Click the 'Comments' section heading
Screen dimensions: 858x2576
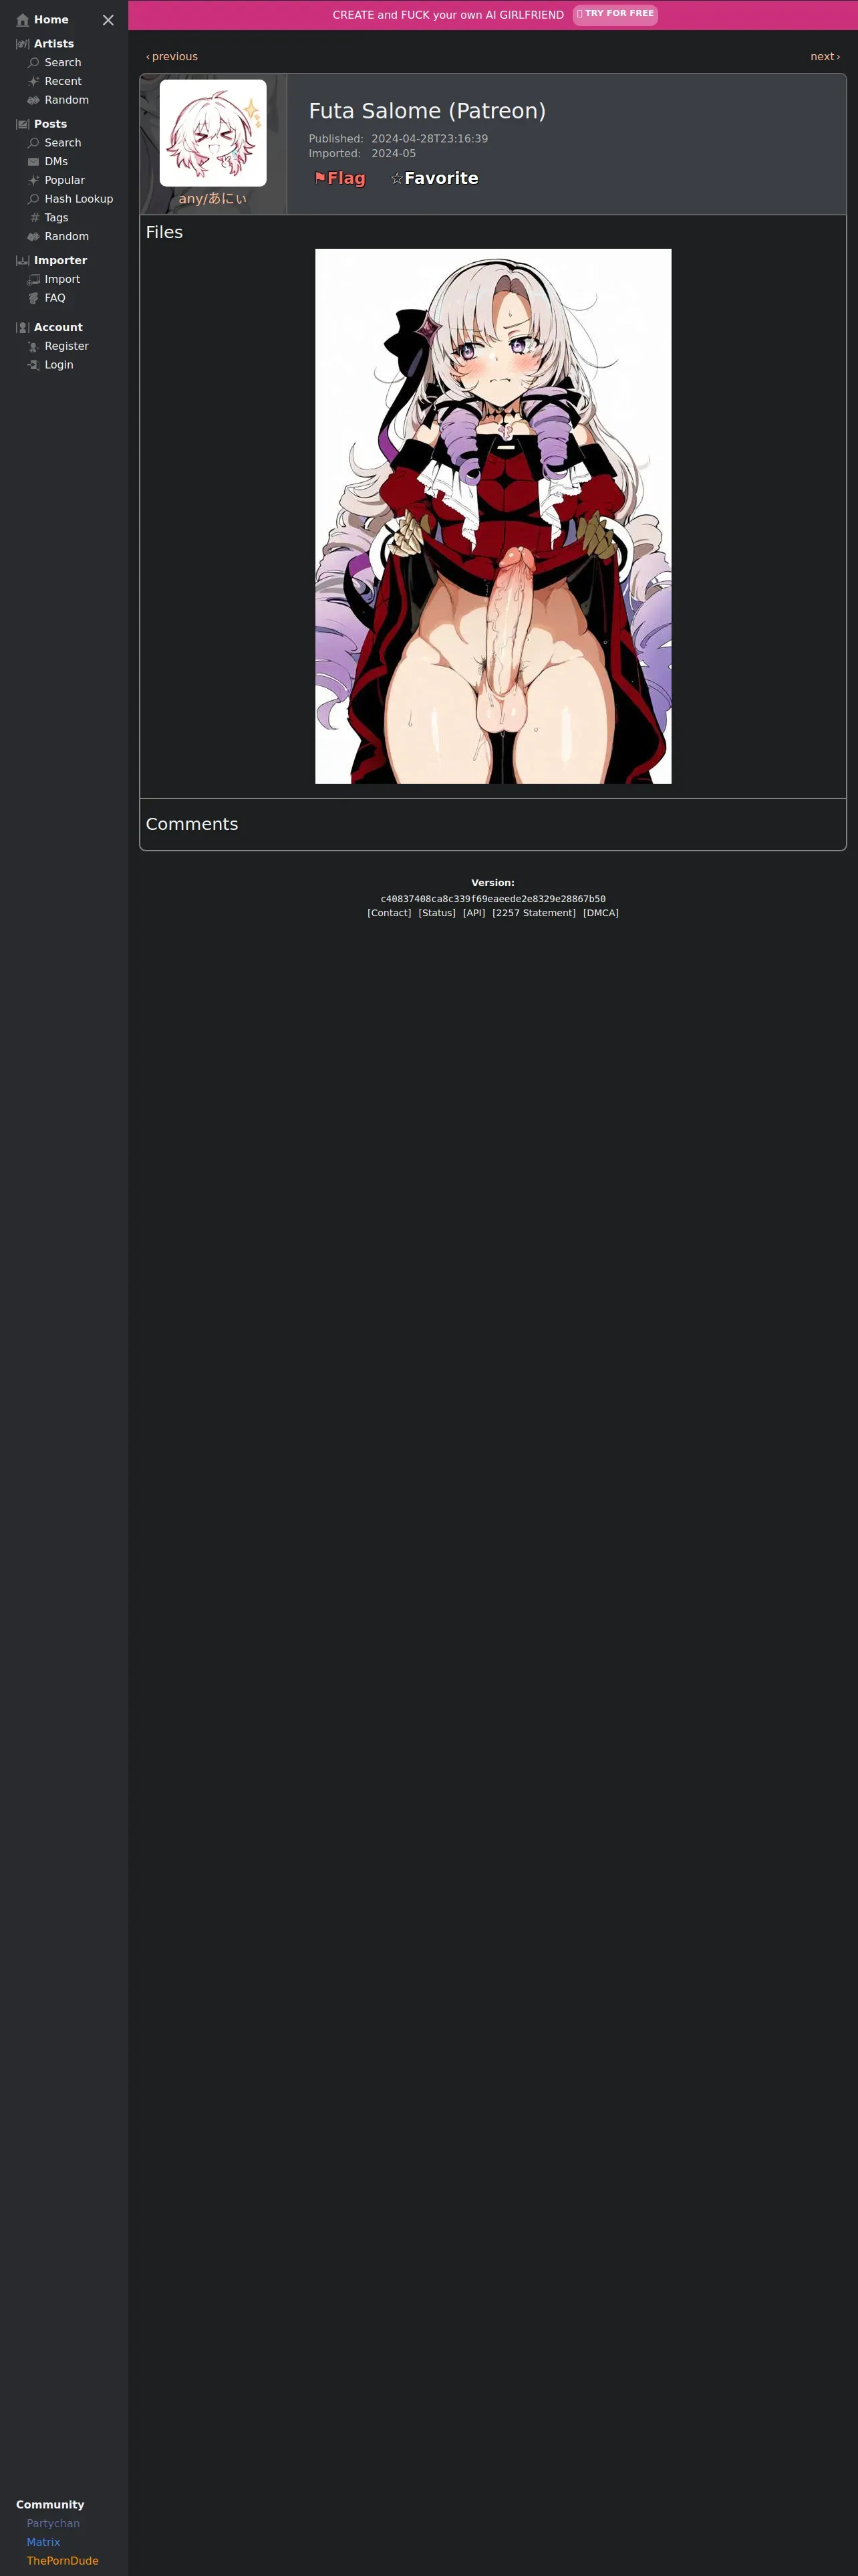click(192, 824)
